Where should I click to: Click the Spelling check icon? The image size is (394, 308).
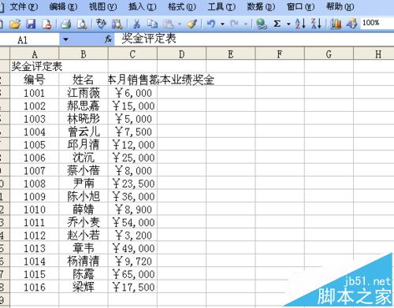click(x=101, y=24)
